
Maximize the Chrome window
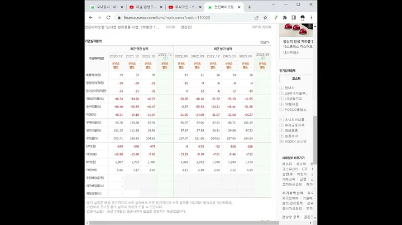(298, 4)
